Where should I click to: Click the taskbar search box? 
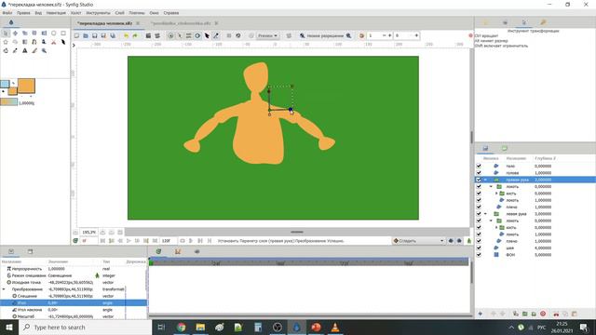coord(85,327)
